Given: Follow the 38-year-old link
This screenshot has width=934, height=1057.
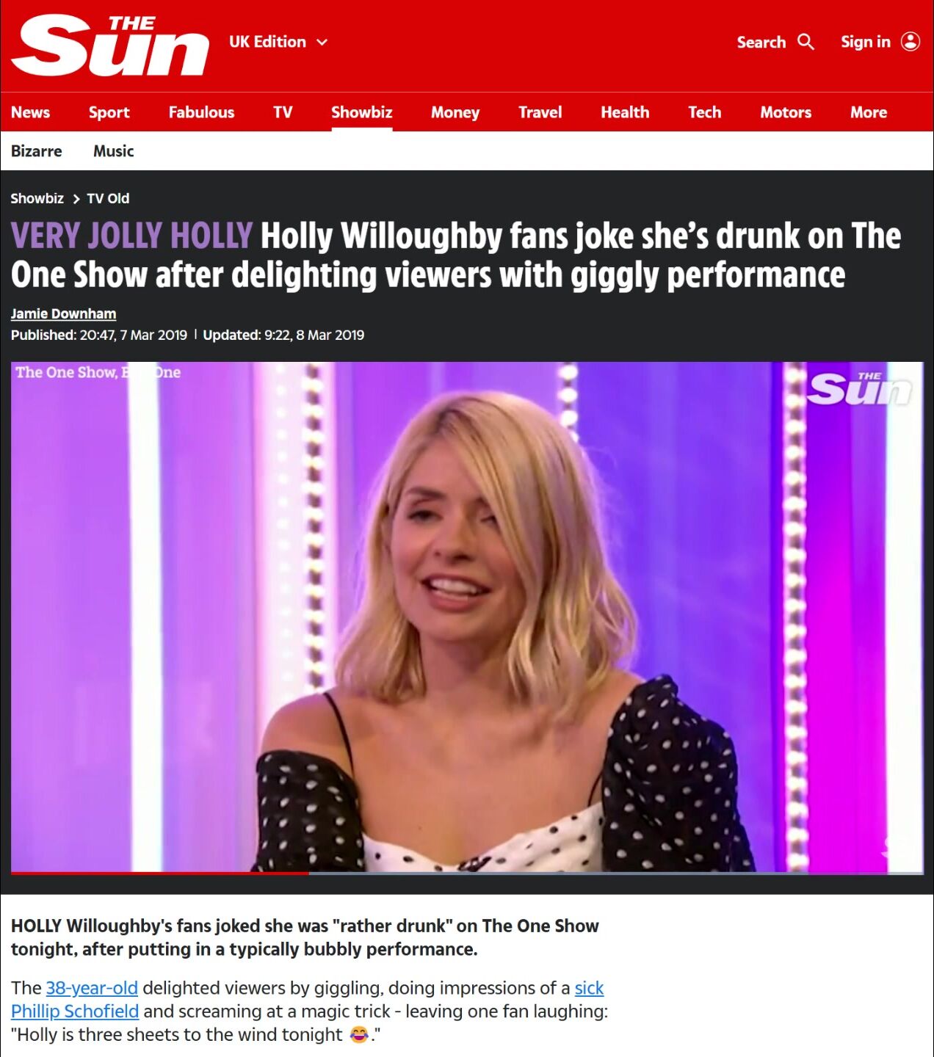Looking at the screenshot, I should pos(92,988).
